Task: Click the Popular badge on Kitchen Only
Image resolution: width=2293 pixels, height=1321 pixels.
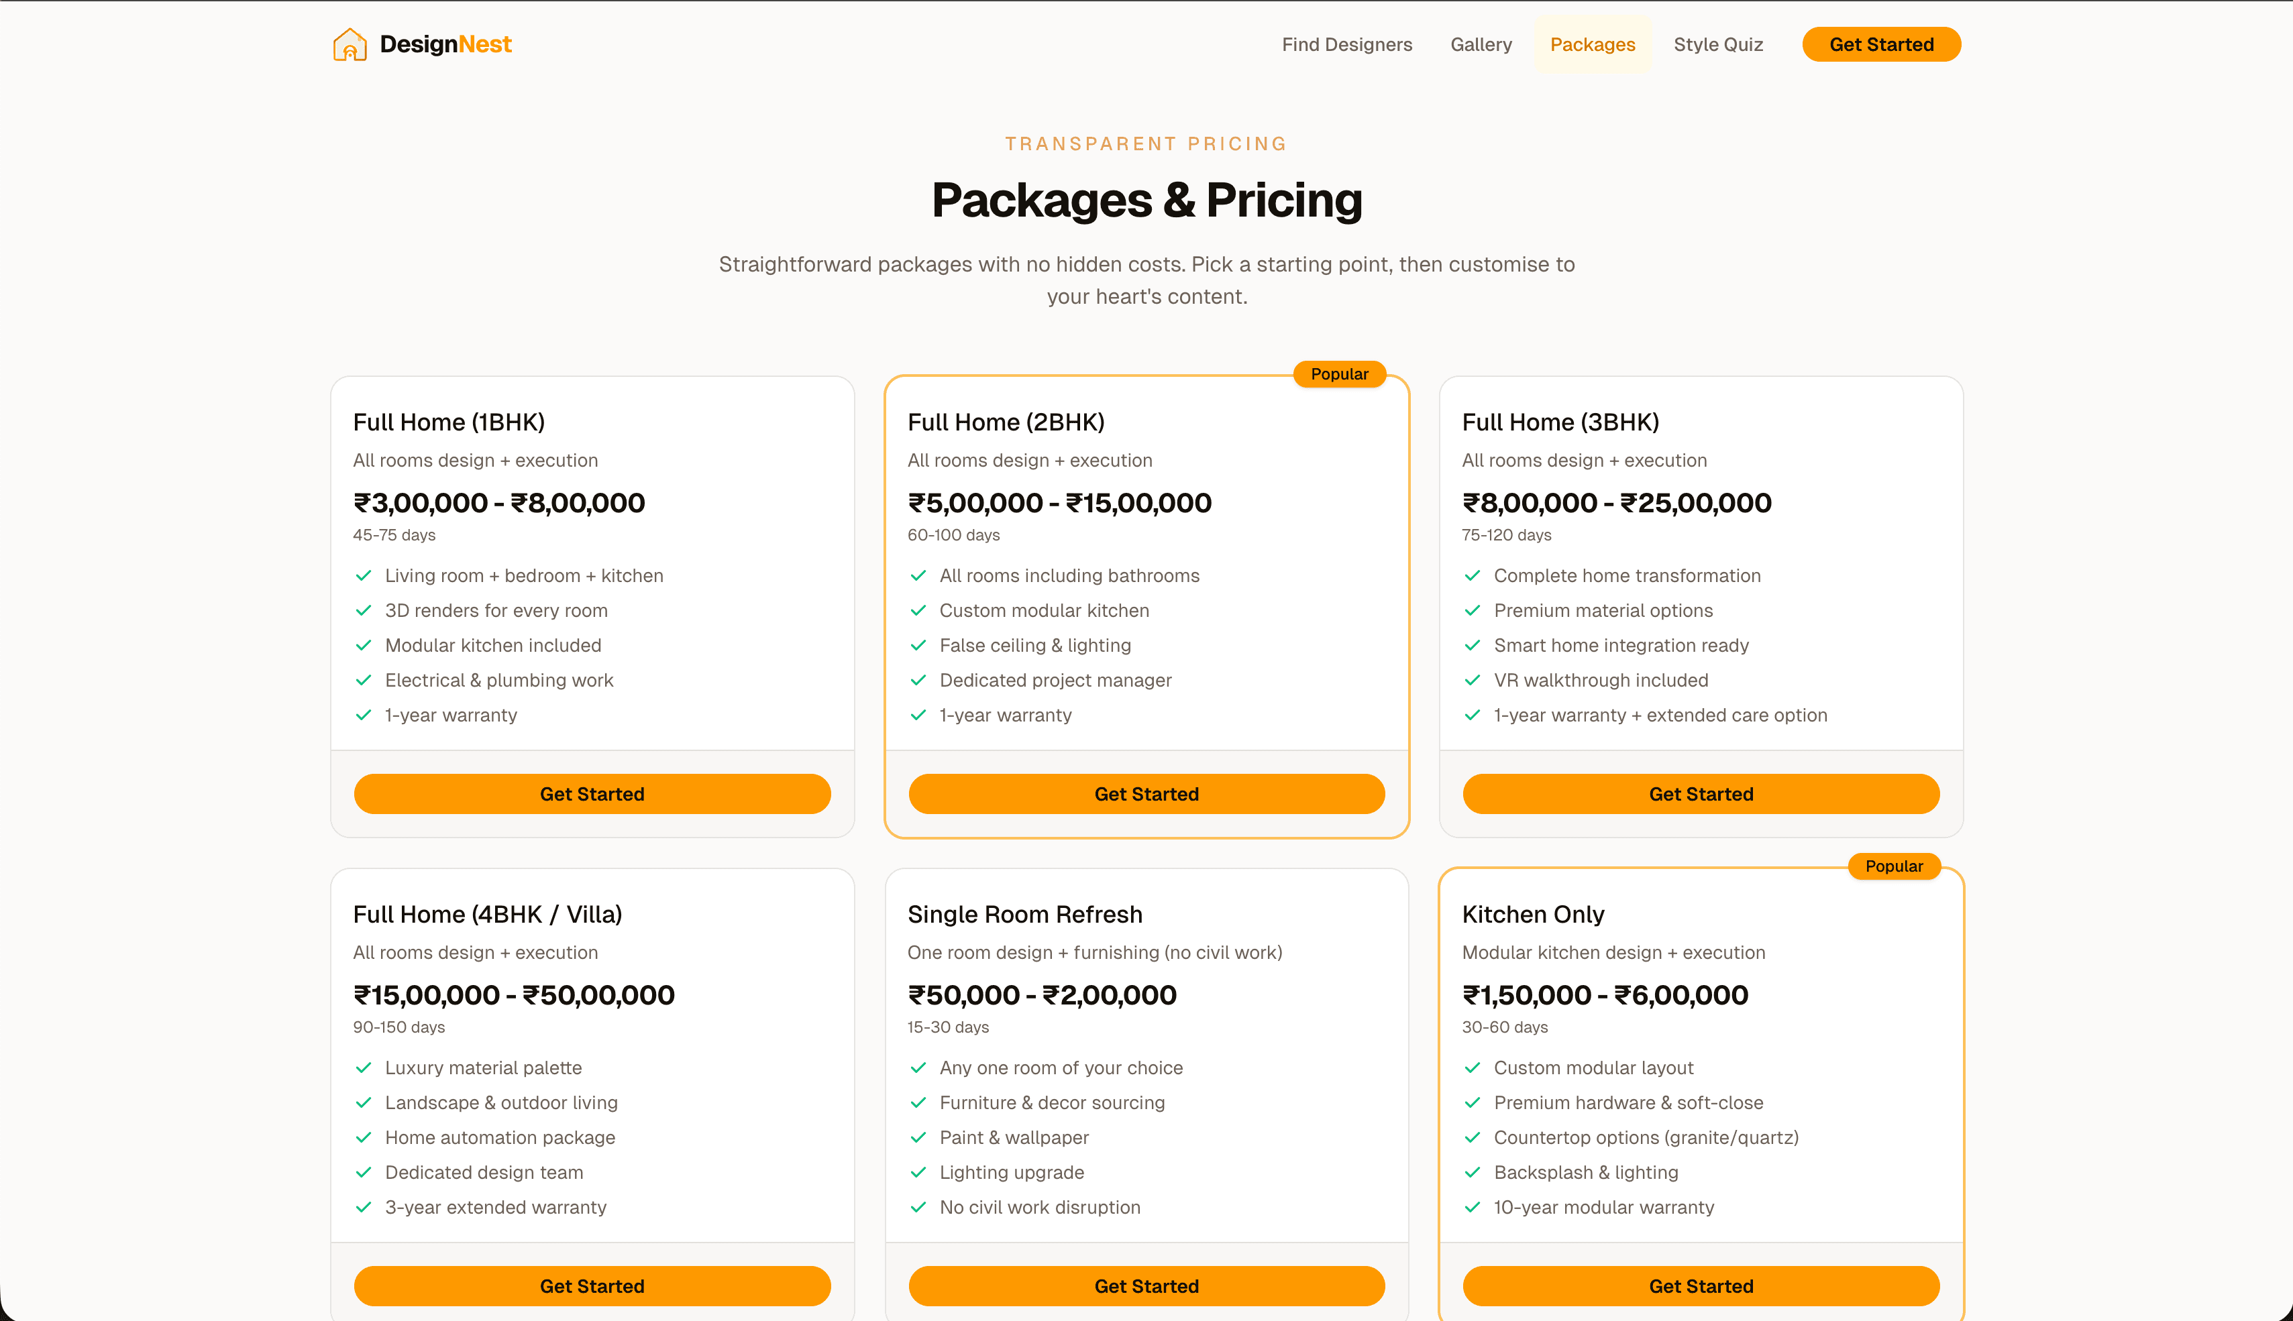Action: 1895,866
